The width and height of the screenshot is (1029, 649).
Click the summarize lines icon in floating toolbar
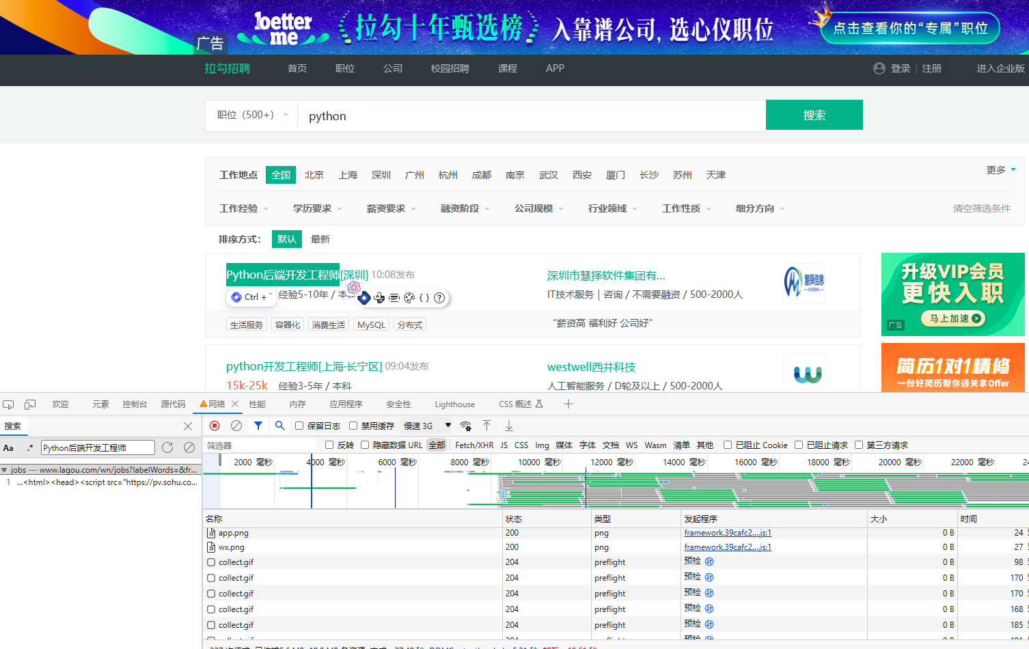(394, 298)
